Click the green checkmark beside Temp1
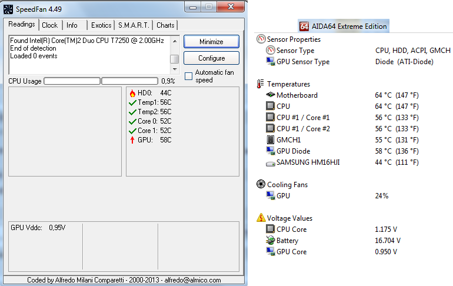 click(x=132, y=102)
